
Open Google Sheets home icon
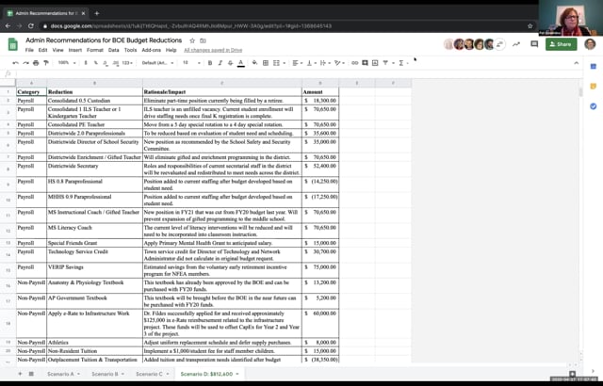pos(12,44)
